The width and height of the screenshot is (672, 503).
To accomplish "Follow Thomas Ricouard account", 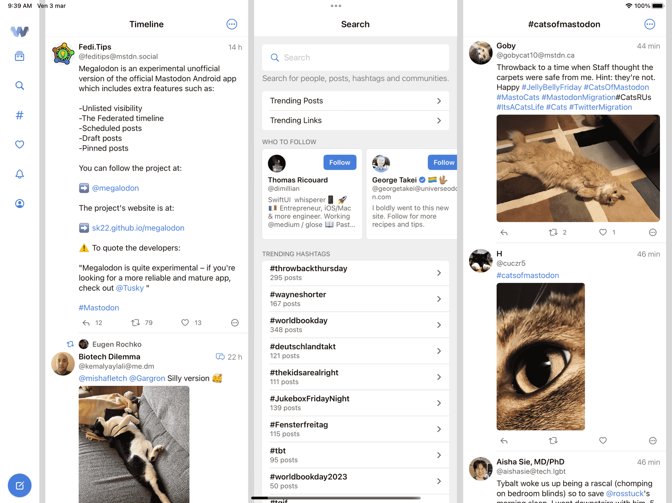I will pos(339,162).
